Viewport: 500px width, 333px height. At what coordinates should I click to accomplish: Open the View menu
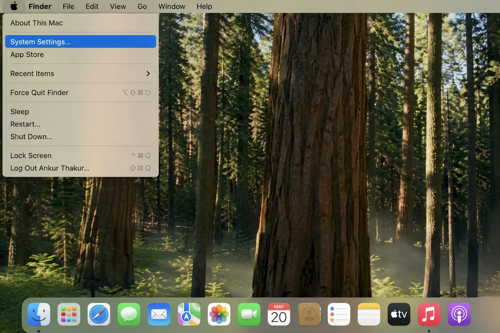118,6
